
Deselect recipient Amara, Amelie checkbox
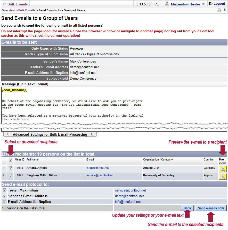(x=11, y=168)
